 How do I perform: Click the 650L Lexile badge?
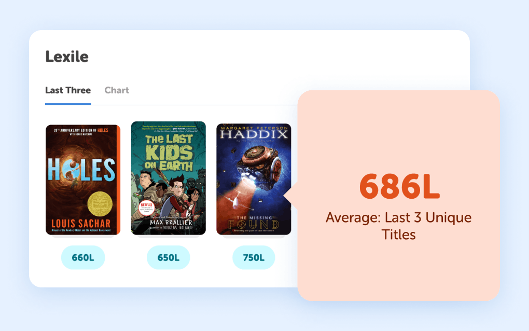point(168,257)
